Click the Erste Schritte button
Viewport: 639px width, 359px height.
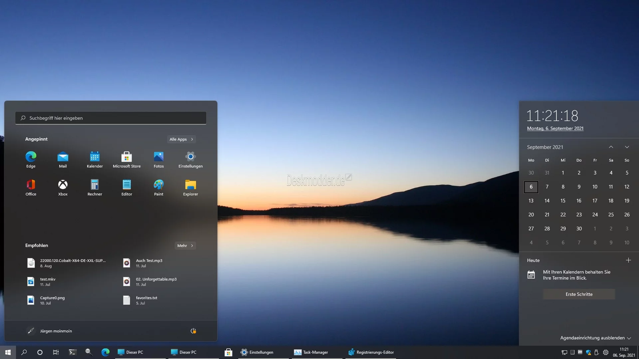(579, 294)
